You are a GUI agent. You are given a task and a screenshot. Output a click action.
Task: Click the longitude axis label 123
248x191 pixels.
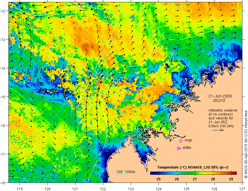coord(131,189)
